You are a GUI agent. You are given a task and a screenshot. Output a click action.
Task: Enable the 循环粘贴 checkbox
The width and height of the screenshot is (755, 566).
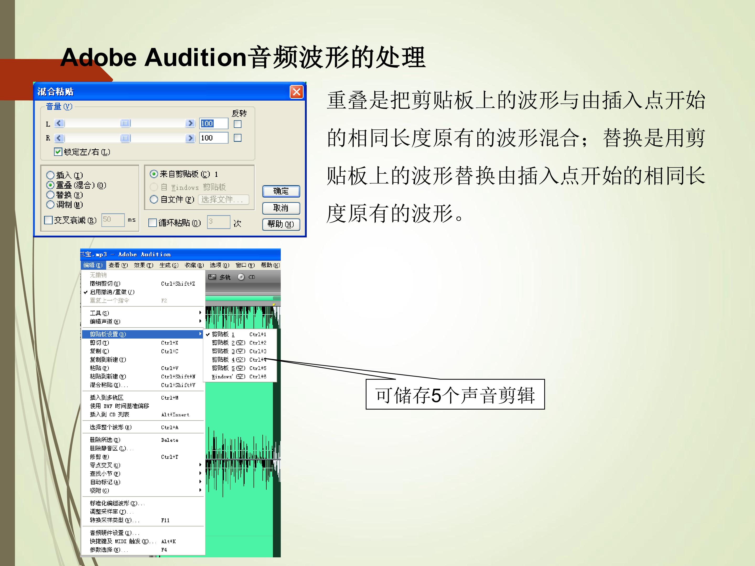(153, 223)
